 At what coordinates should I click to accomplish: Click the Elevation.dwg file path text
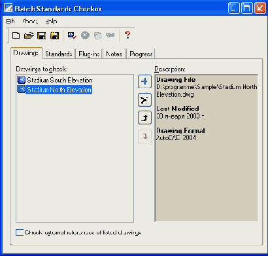tap(175, 94)
